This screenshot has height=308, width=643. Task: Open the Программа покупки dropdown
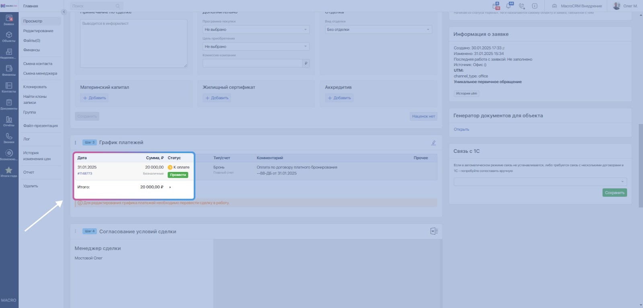[x=256, y=30]
